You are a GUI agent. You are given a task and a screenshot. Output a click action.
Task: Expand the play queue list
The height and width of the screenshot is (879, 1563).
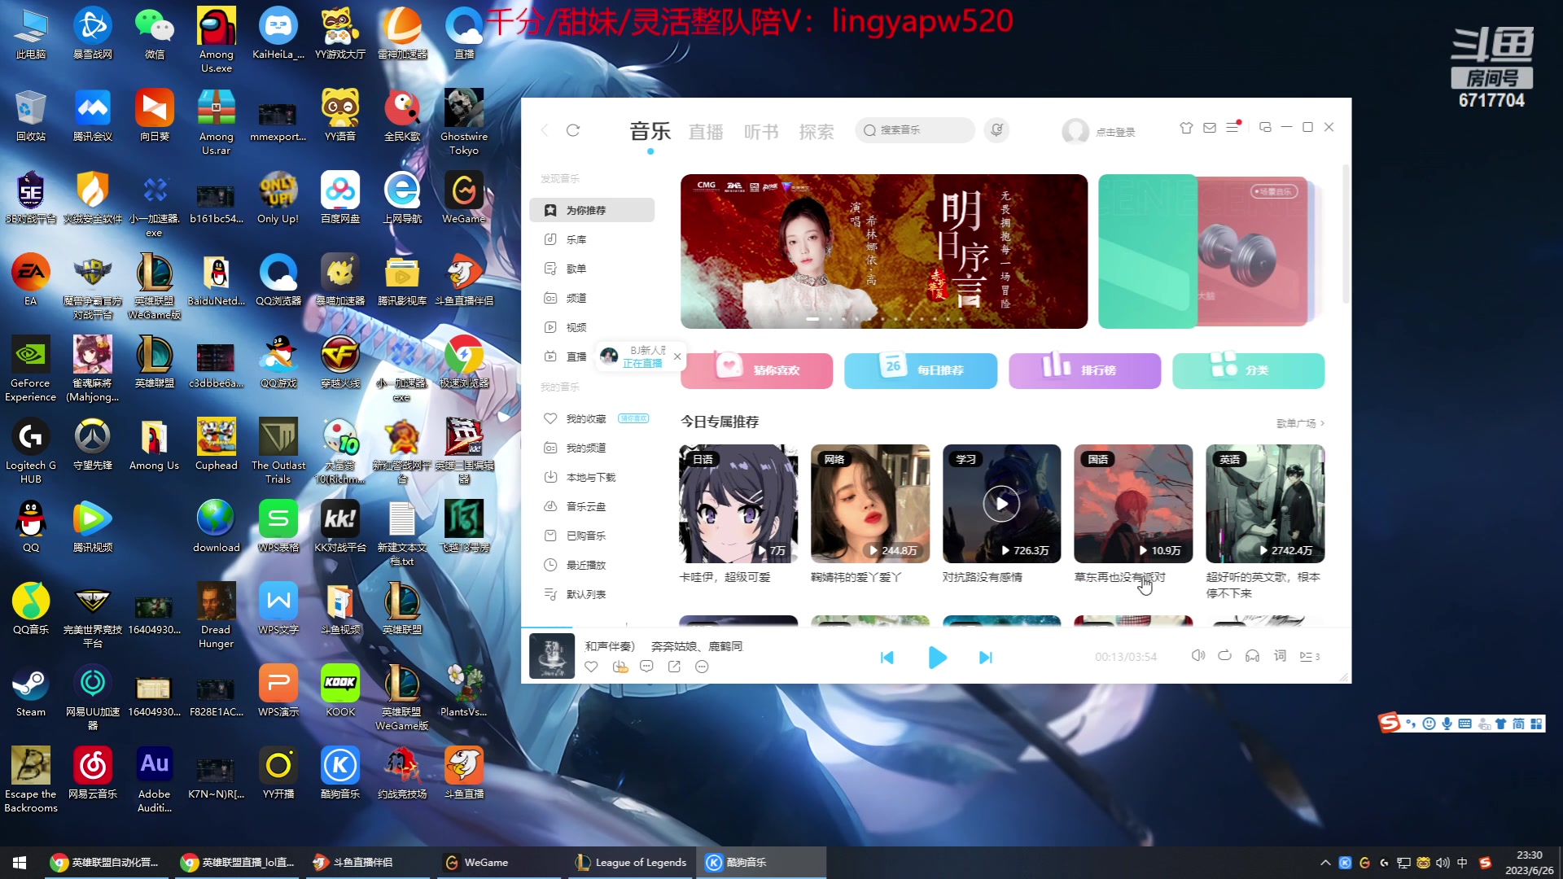tap(1309, 656)
